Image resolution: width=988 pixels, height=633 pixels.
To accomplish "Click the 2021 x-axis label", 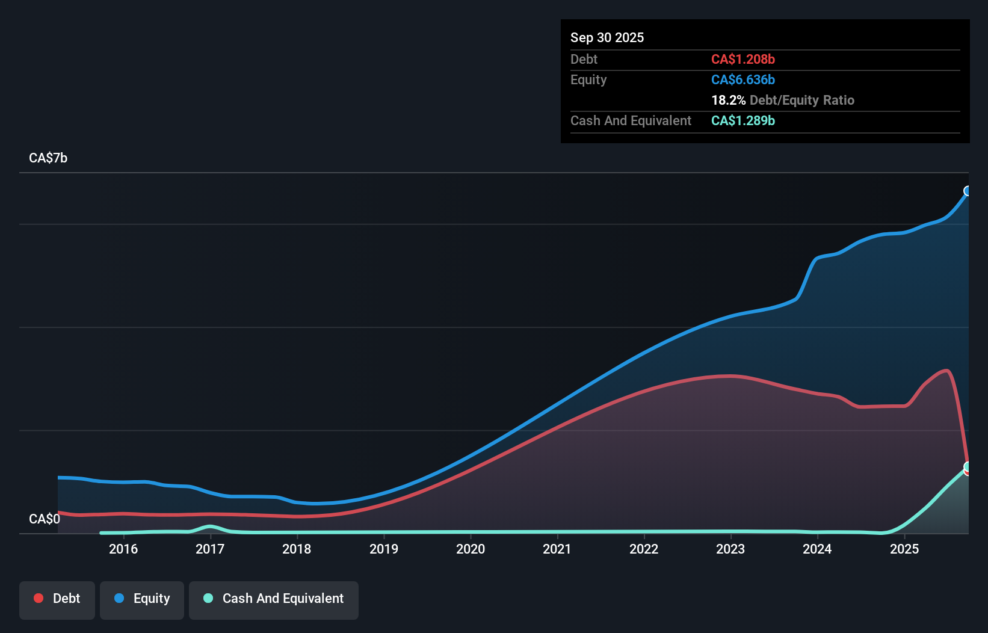I will (x=557, y=549).
